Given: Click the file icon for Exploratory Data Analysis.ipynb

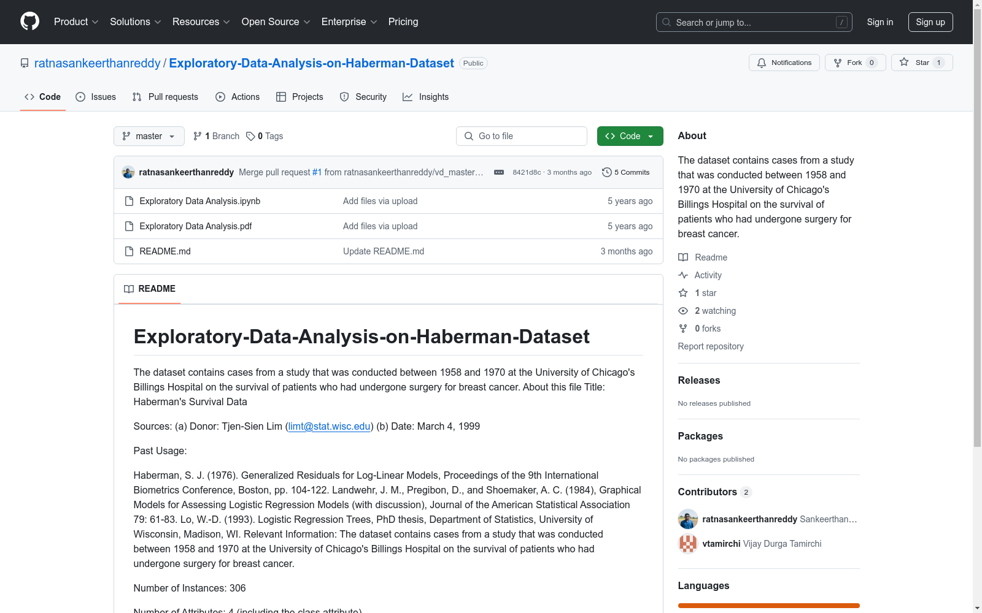Looking at the screenshot, I should [129, 201].
